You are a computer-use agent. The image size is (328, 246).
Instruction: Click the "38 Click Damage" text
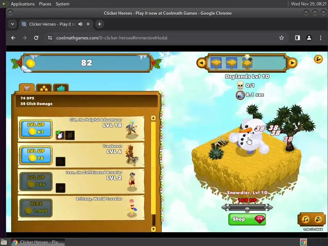pos(37,104)
